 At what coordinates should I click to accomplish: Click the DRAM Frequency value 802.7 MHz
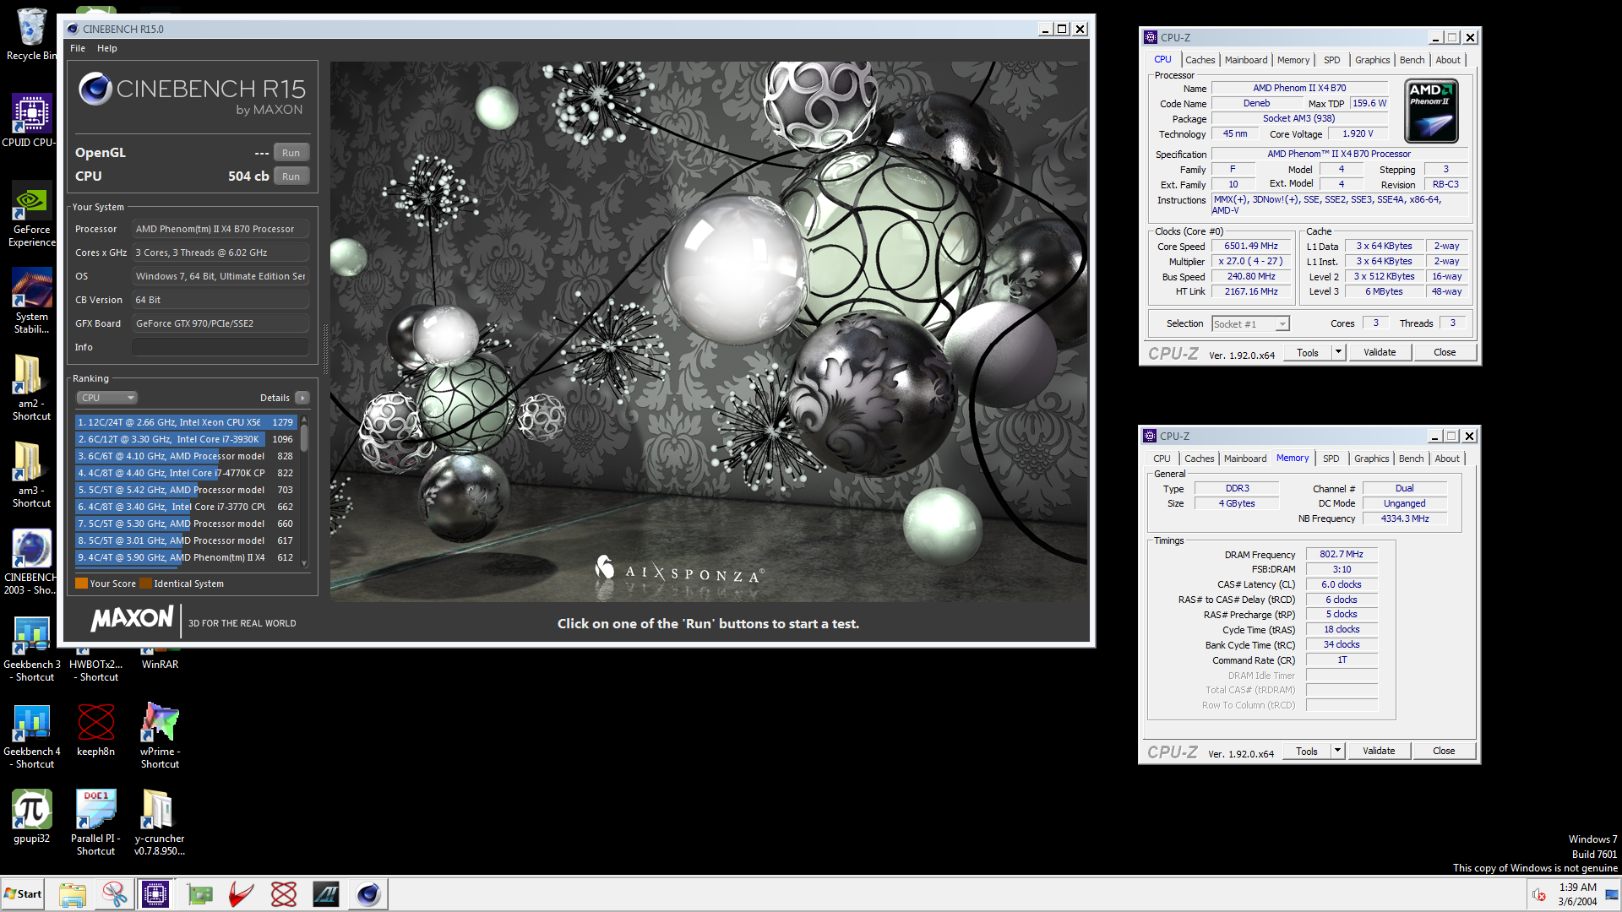click(x=1342, y=555)
